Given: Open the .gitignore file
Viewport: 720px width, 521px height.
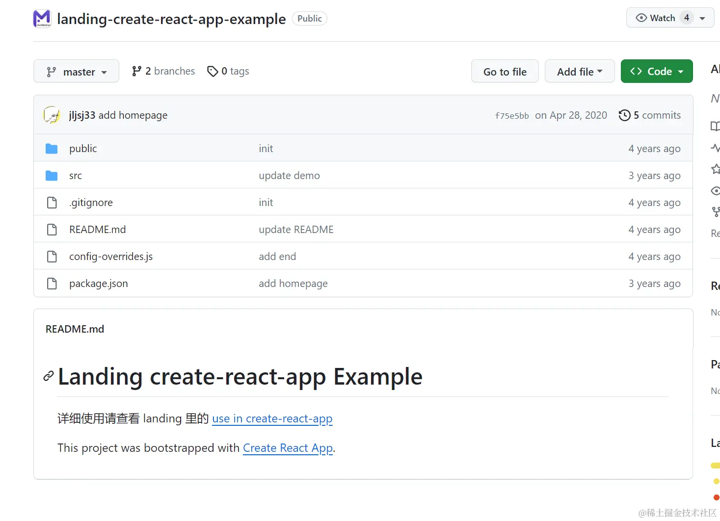Looking at the screenshot, I should click(x=91, y=203).
